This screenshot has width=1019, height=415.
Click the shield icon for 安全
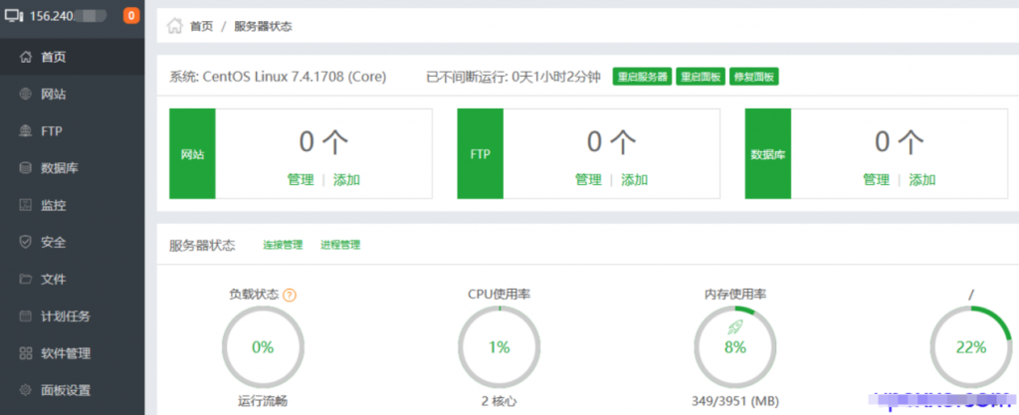tap(26, 242)
